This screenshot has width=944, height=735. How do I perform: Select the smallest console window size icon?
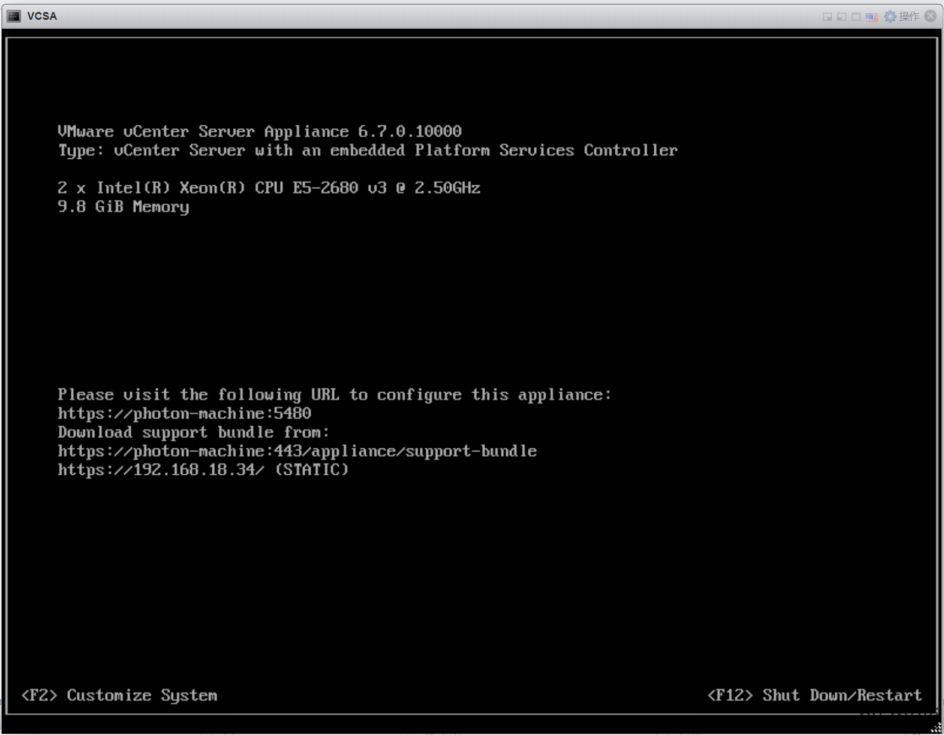tap(827, 17)
